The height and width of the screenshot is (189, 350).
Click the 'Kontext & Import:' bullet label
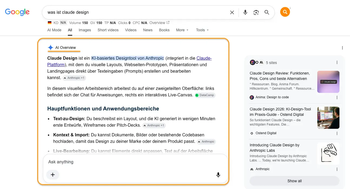pos(71,135)
